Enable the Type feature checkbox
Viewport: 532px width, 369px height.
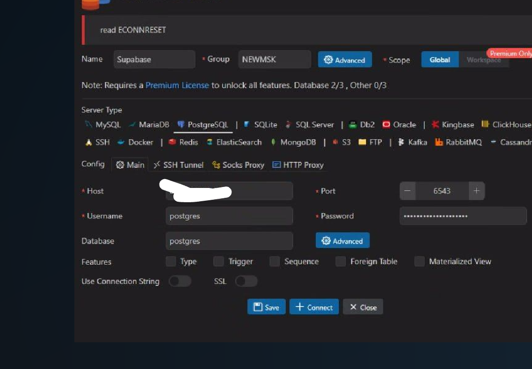click(170, 262)
